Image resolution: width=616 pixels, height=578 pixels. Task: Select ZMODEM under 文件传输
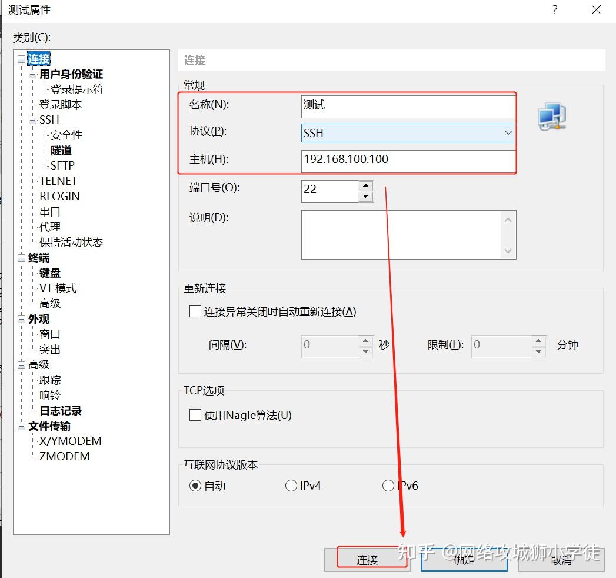[x=65, y=456]
